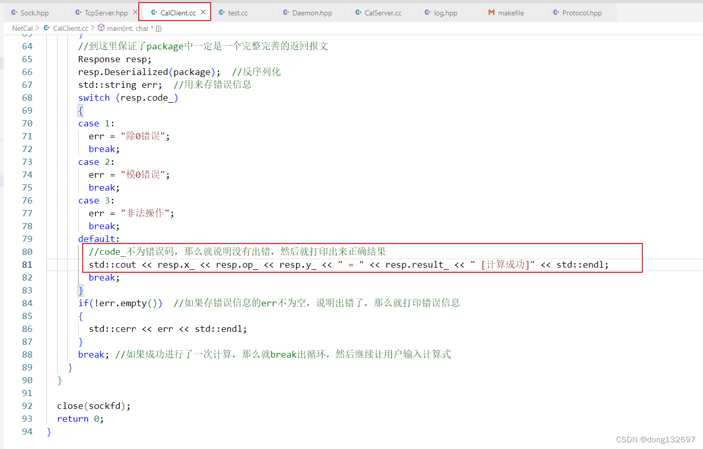Click the 'return 0;' statement

[x=81, y=419]
